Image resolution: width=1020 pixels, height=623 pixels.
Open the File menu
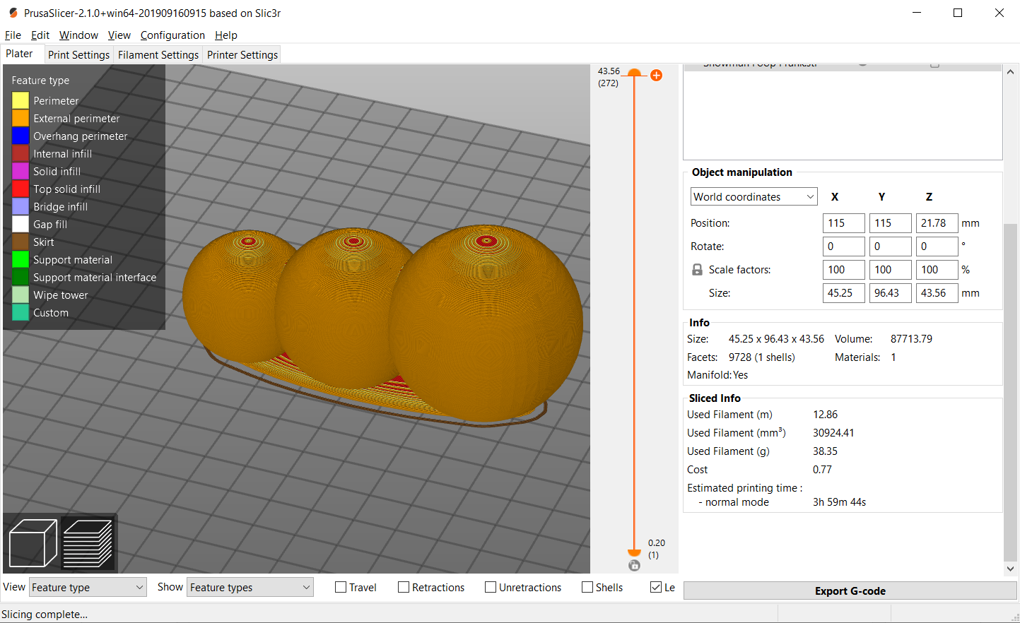tap(13, 35)
